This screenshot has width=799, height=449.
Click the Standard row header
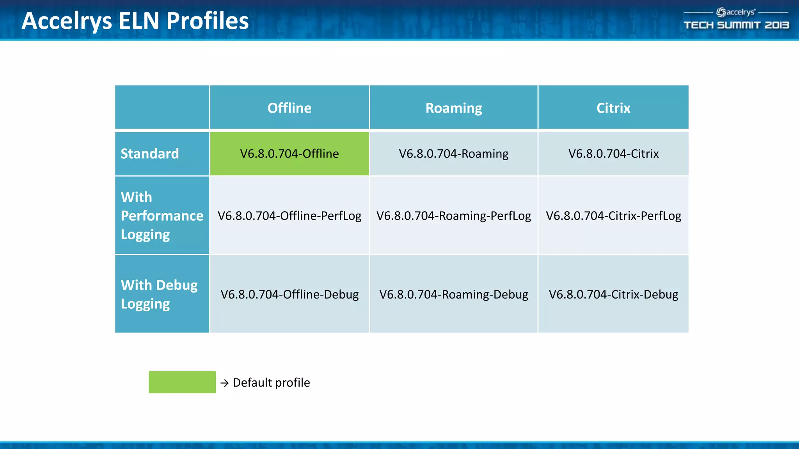click(x=162, y=154)
